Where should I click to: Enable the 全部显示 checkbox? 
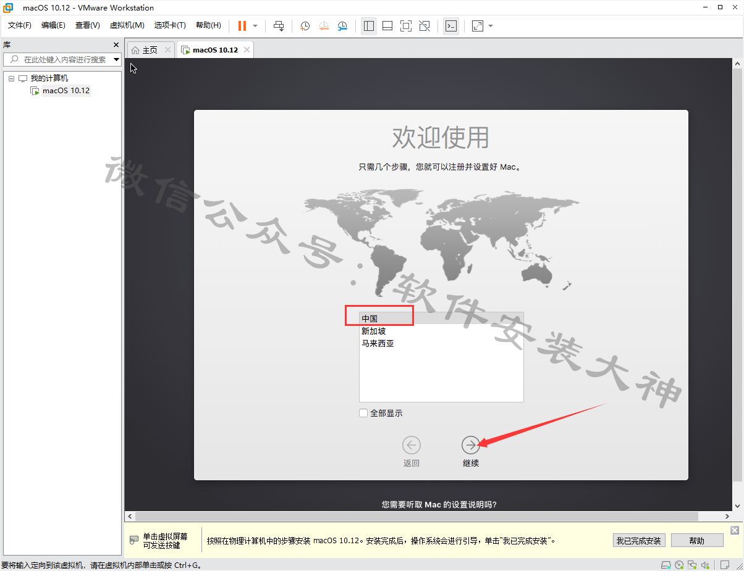(363, 413)
